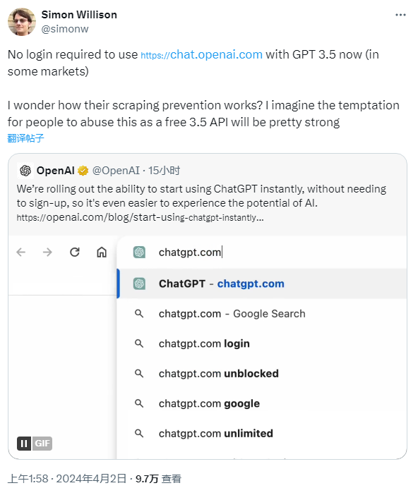Click the browser forward arrow

point(47,252)
